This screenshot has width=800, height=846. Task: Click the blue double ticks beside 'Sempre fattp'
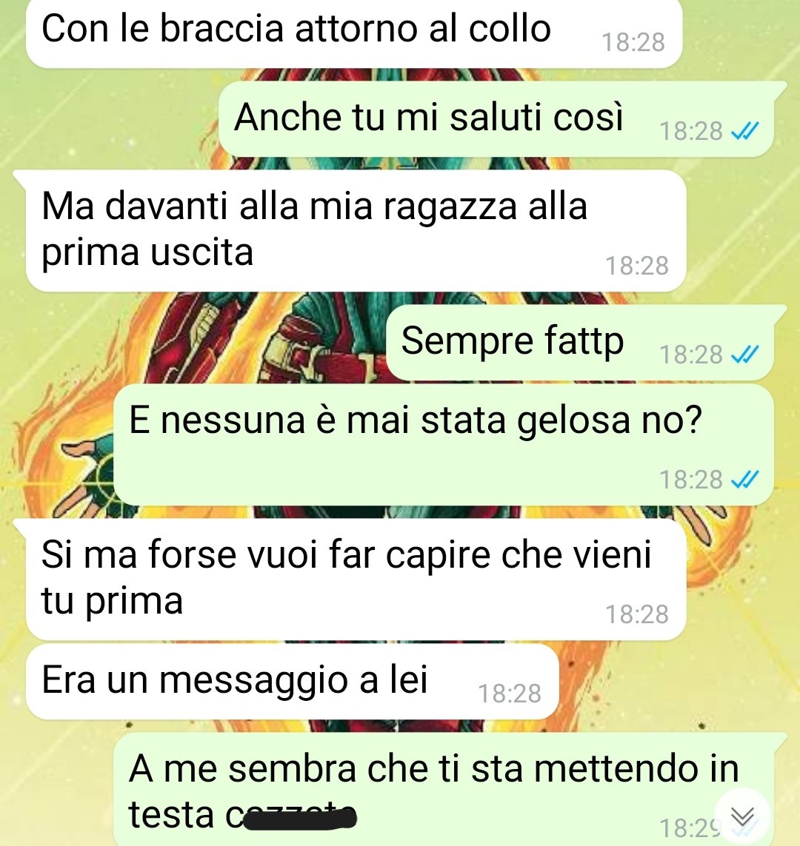[x=744, y=355]
